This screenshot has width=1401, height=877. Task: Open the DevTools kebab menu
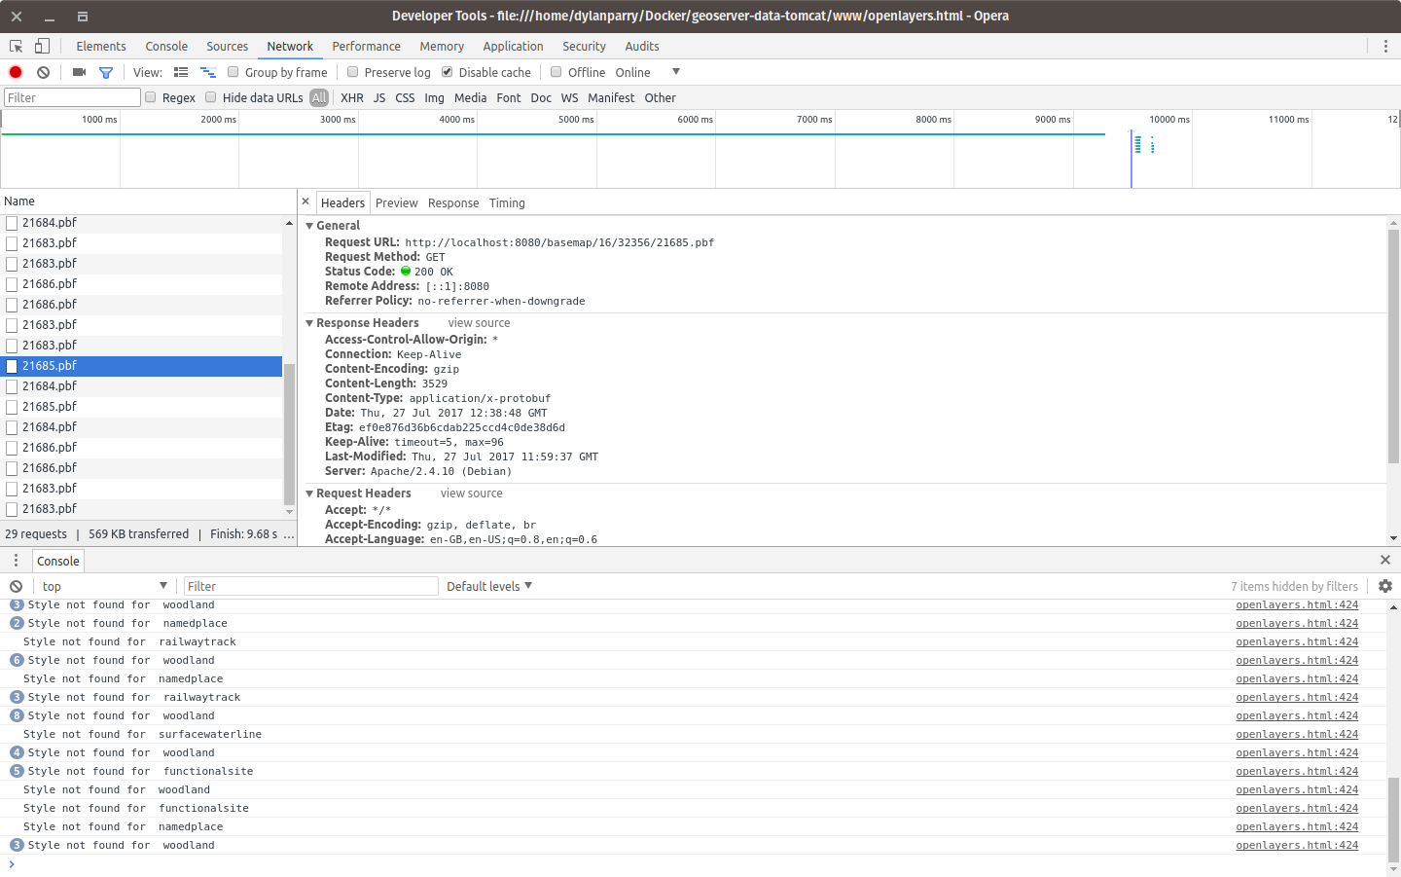(x=1385, y=46)
